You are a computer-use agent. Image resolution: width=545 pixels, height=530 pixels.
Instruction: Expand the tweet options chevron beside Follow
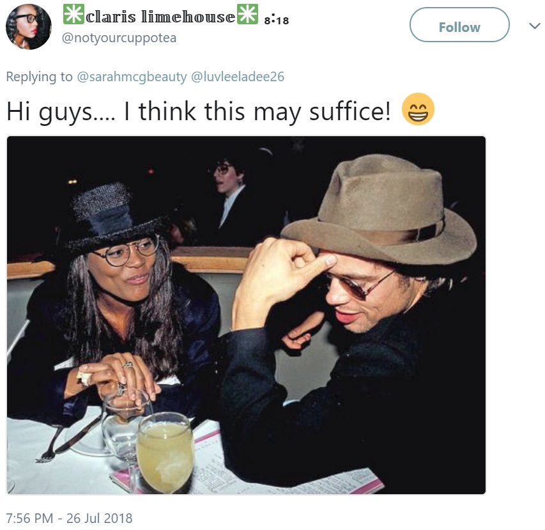(x=535, y=26)
